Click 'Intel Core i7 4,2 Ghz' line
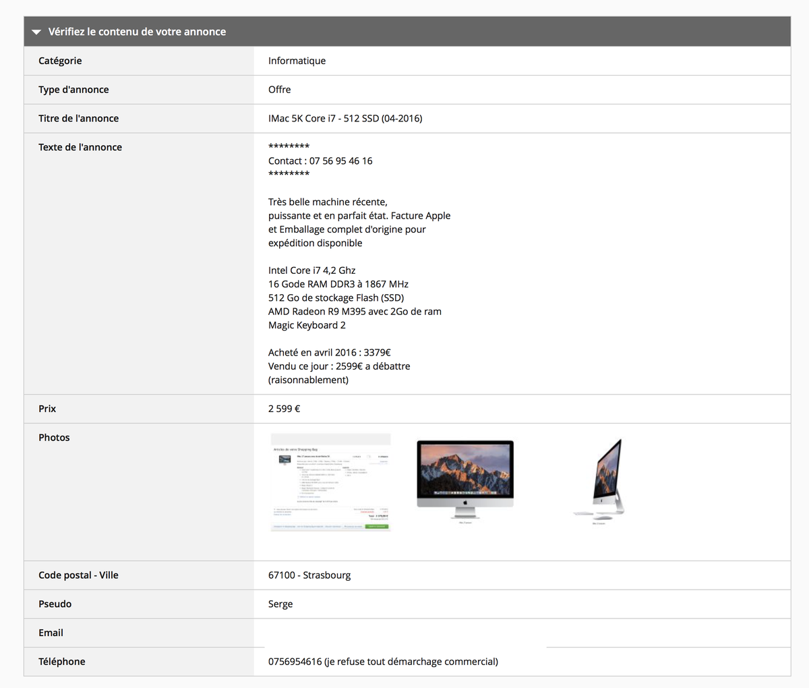This screenshot has height=688, width=809. (x=311, y=270)
